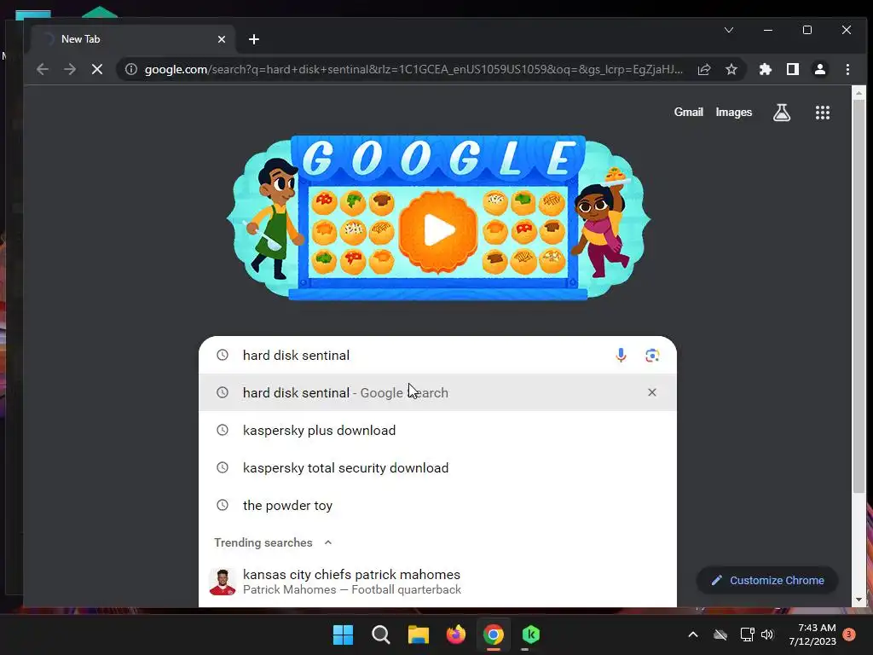Select 'kaspersky plus download' suggestion
873x655 pixels.
(x=437, y=430)
